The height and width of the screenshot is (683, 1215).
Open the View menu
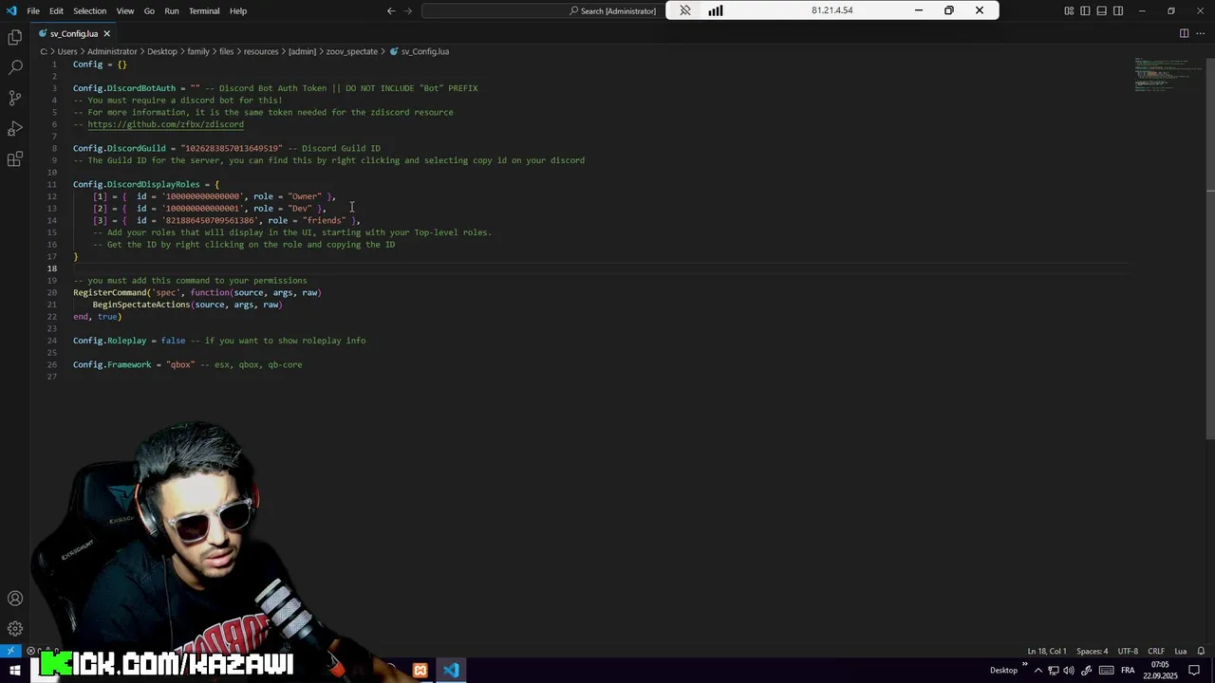coord(125,10)
